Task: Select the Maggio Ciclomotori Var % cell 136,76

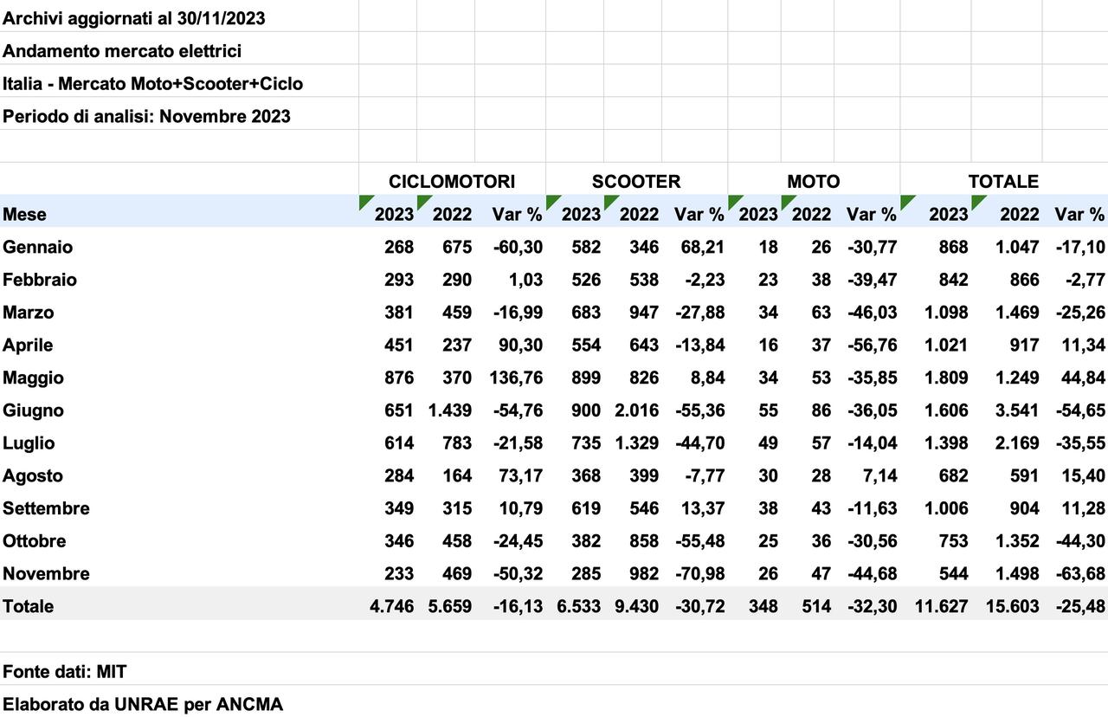Action: tap(516, 378)
